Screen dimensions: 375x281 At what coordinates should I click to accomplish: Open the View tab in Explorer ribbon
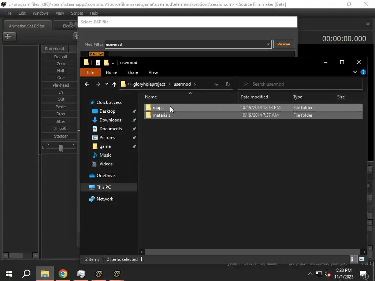(x=153, y=72)
